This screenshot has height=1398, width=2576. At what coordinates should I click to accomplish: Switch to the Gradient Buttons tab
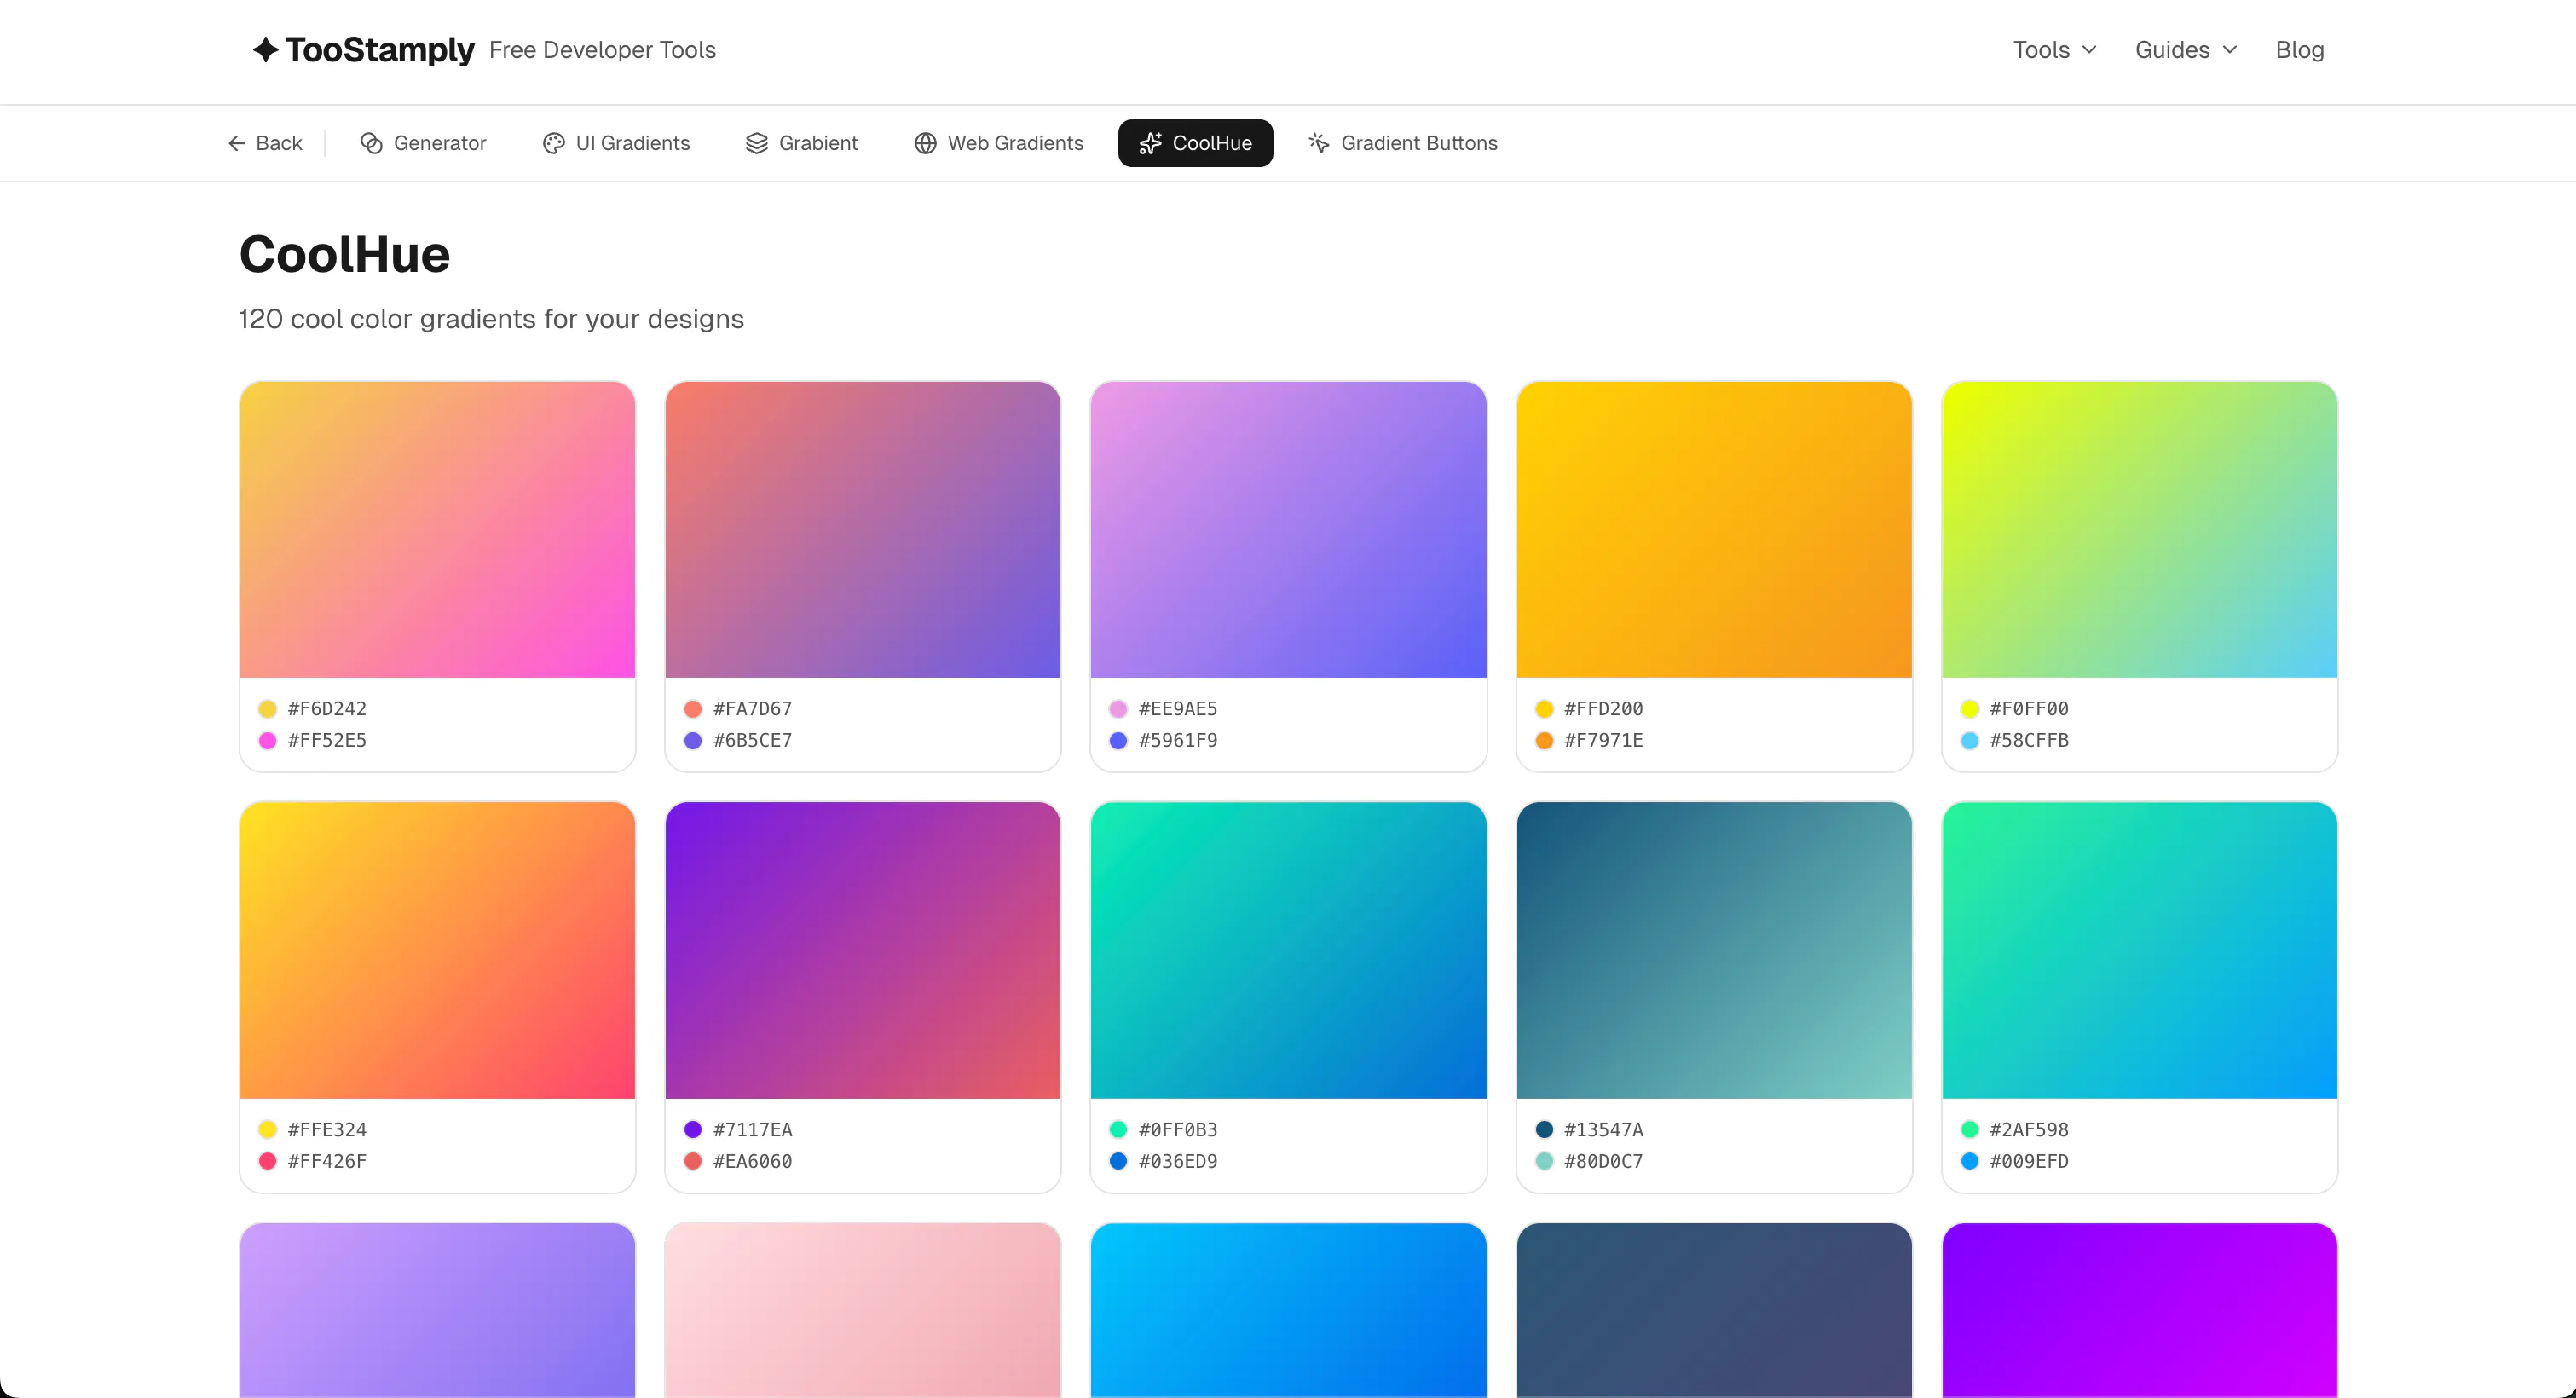point(1403,143)
